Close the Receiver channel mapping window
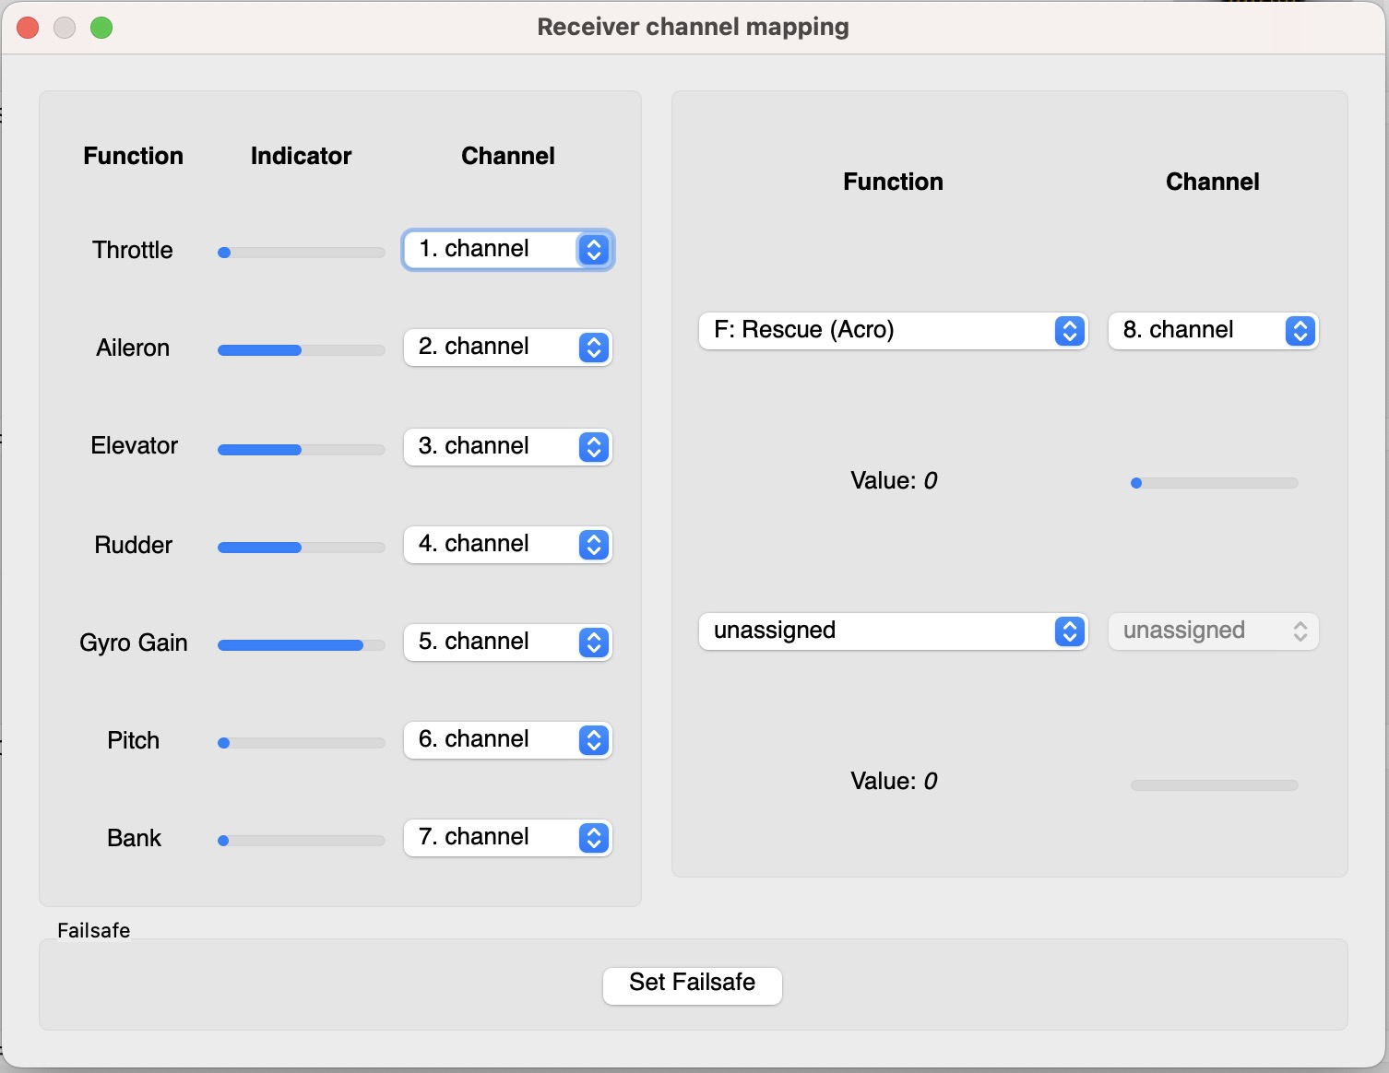This screenshot has height=1073, width=1389. click(28, 28)
